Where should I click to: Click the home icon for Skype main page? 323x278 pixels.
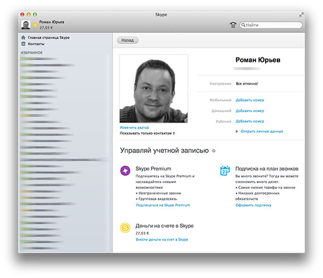23,37
